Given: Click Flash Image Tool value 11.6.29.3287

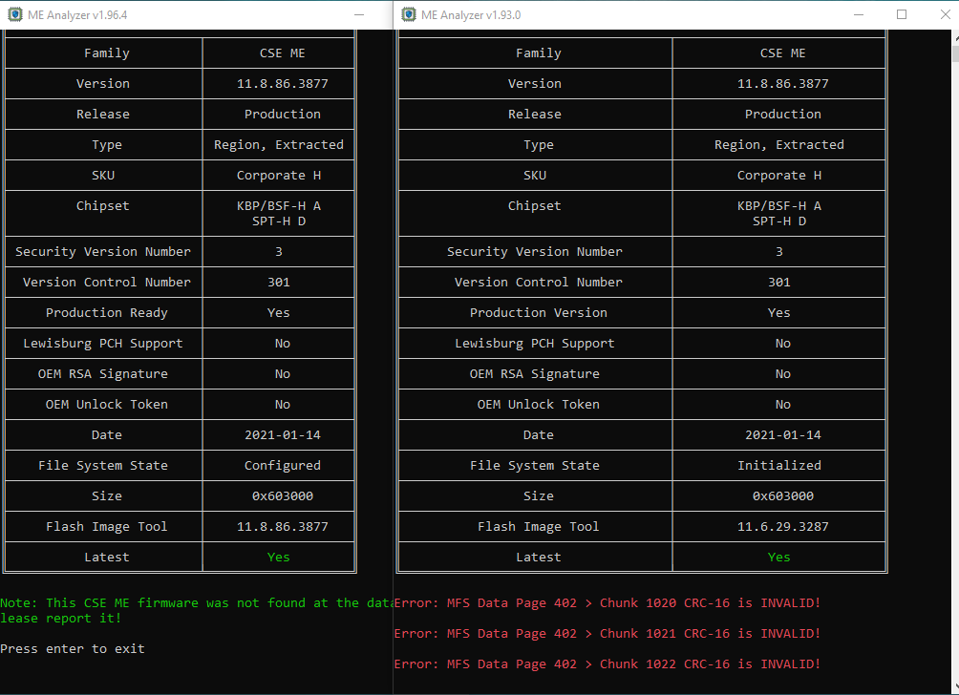Looking at the screenshot, I should [778, 526].
